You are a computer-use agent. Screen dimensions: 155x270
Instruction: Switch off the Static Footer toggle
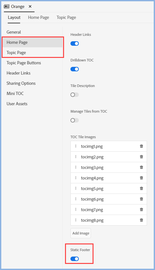click(75, 259)
